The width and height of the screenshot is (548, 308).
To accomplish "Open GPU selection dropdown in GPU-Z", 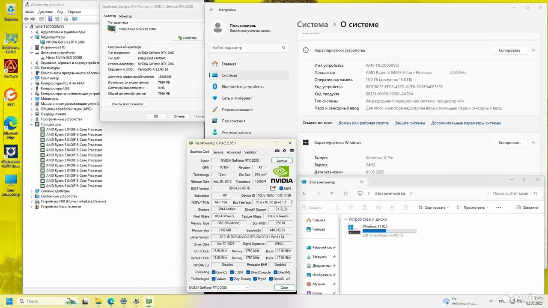I will [x=218, y=287].
